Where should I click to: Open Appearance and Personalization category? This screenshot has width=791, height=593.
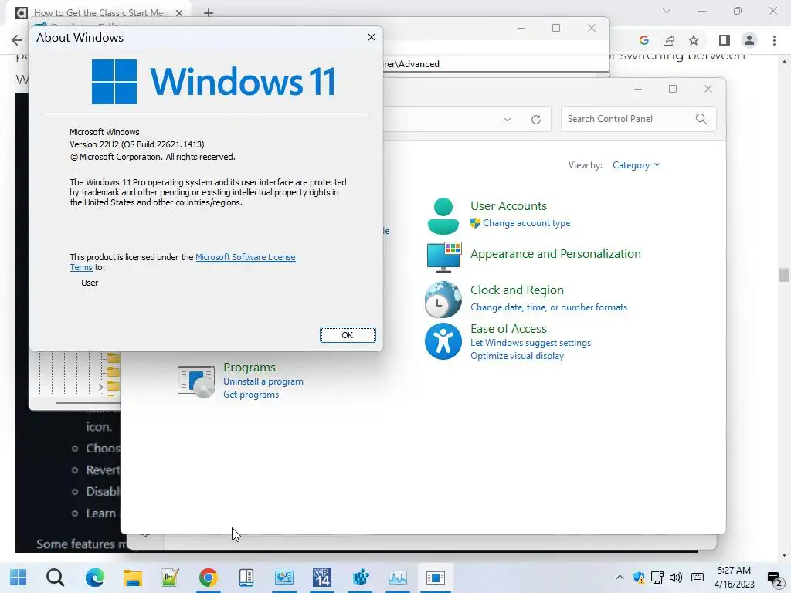point(555,253)
